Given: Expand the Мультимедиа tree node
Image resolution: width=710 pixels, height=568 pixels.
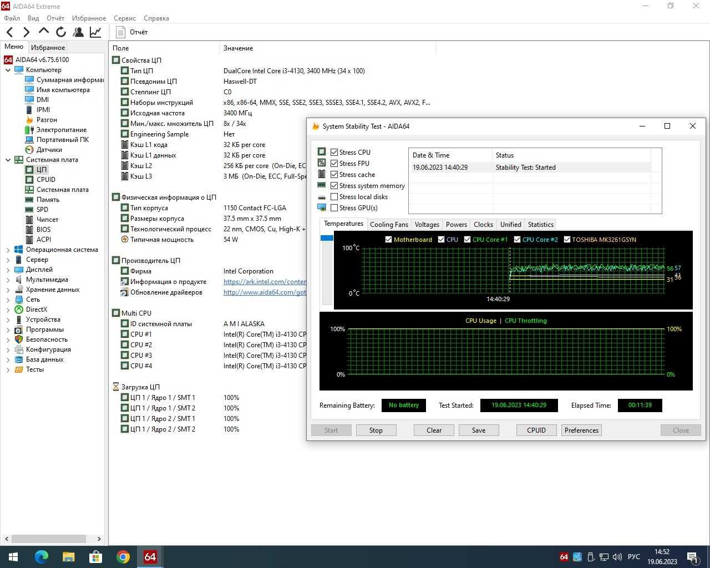Looking at the screenshot, I should coord(8,280).
